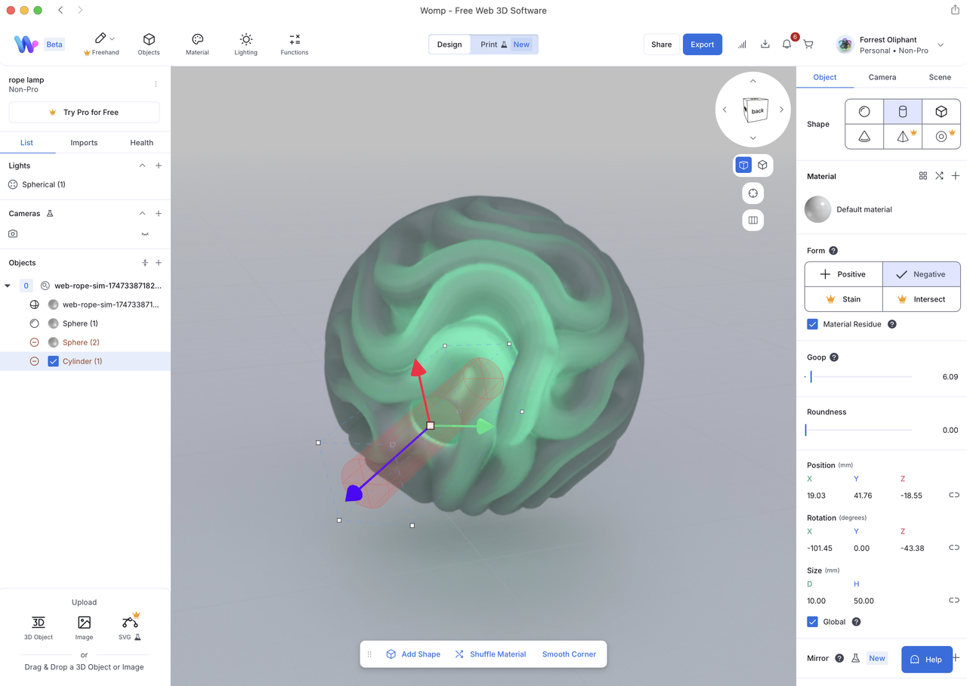Viewport: 967px width, 686px height.
Task: Toggle the Global size checkbox
Action: pos(811,621)
